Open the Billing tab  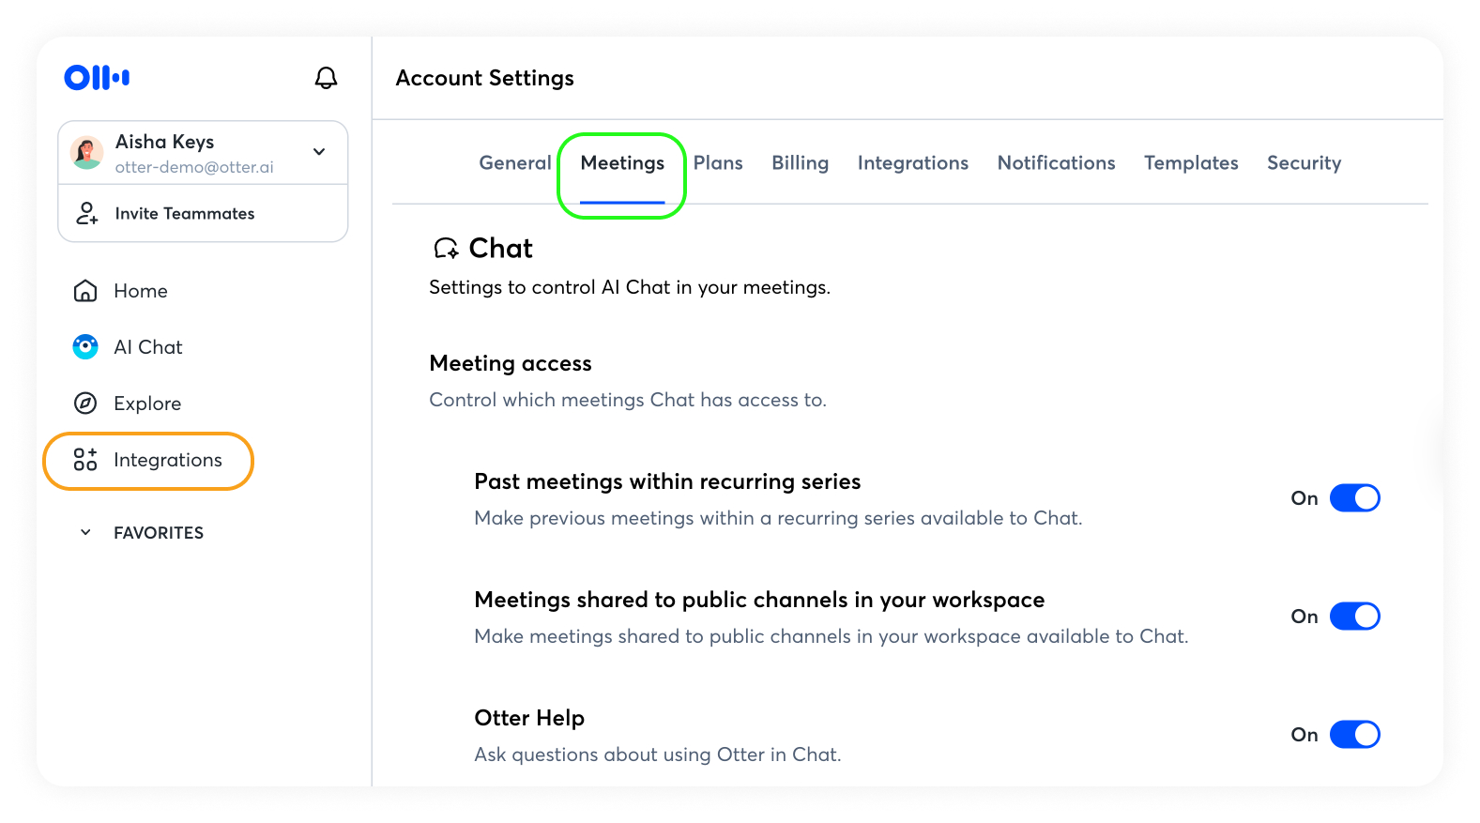pos(800,163)
